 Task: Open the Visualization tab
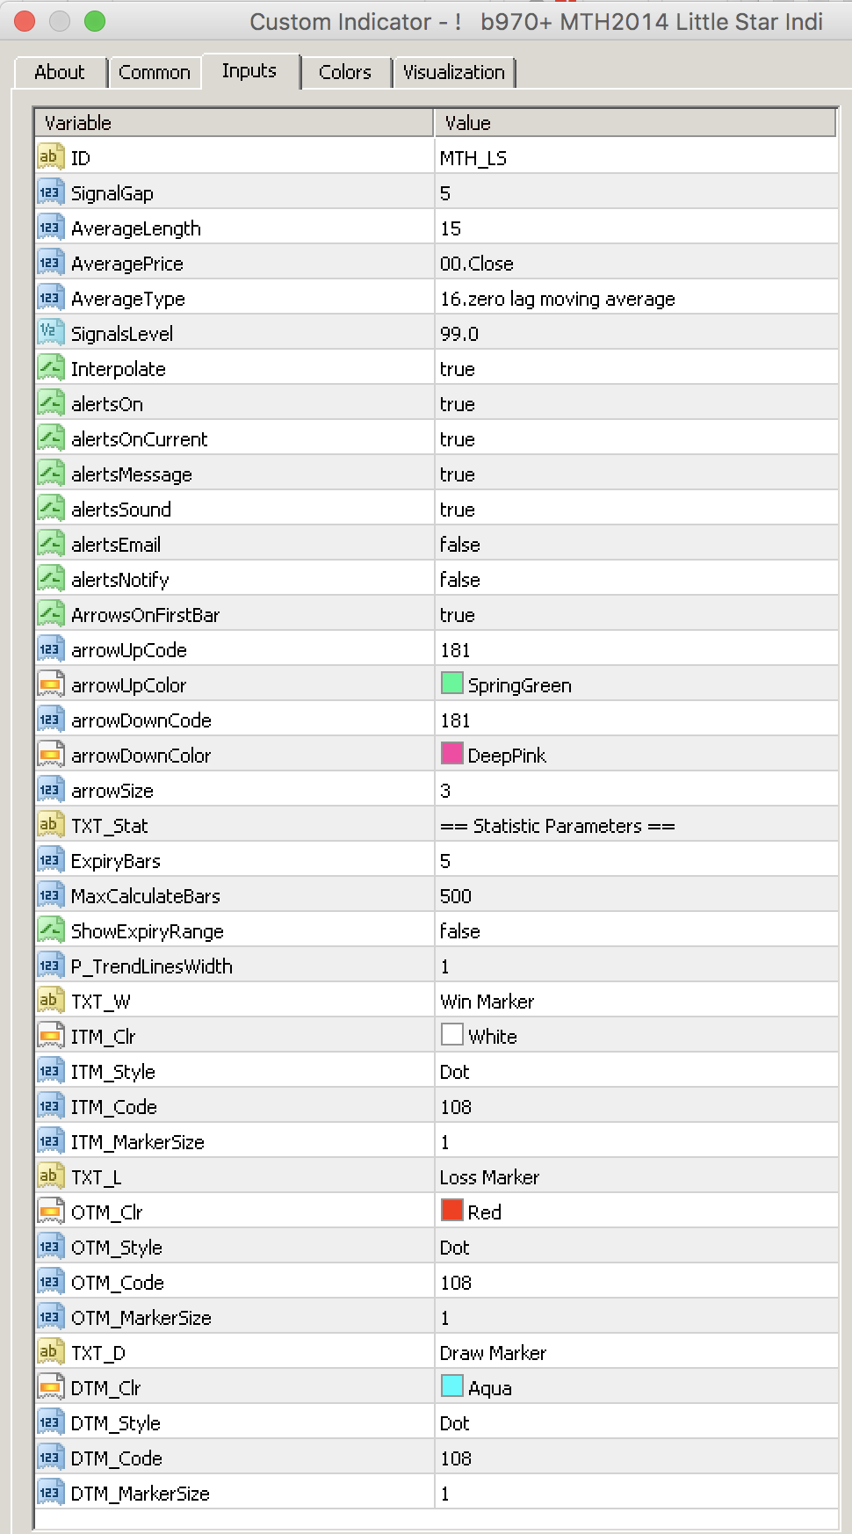point(454,72)
